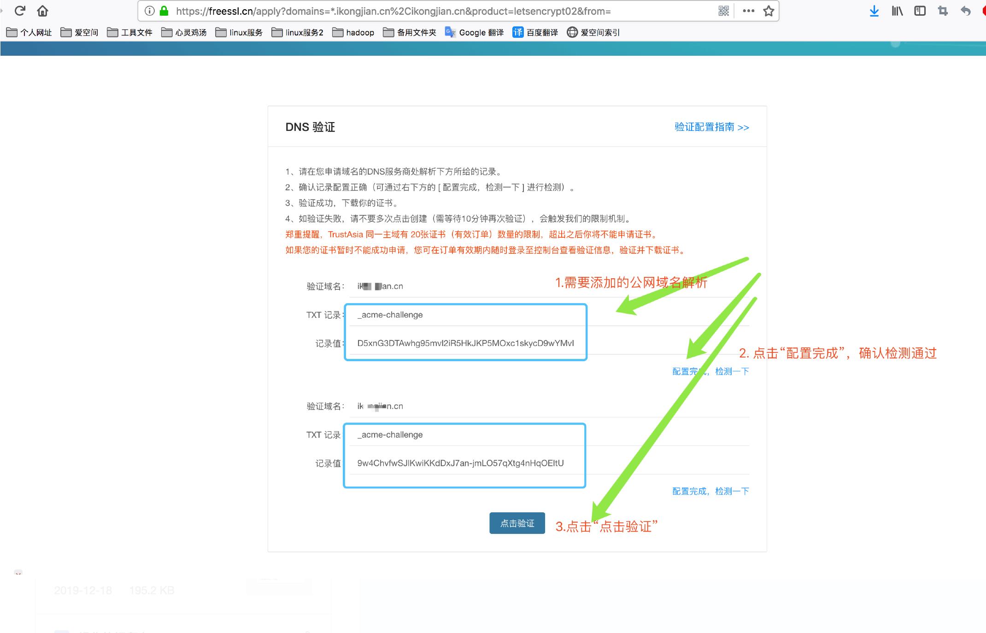Activate the screenshot crop icon
This screenshot has width=986, height=633.
pos(943,11)
